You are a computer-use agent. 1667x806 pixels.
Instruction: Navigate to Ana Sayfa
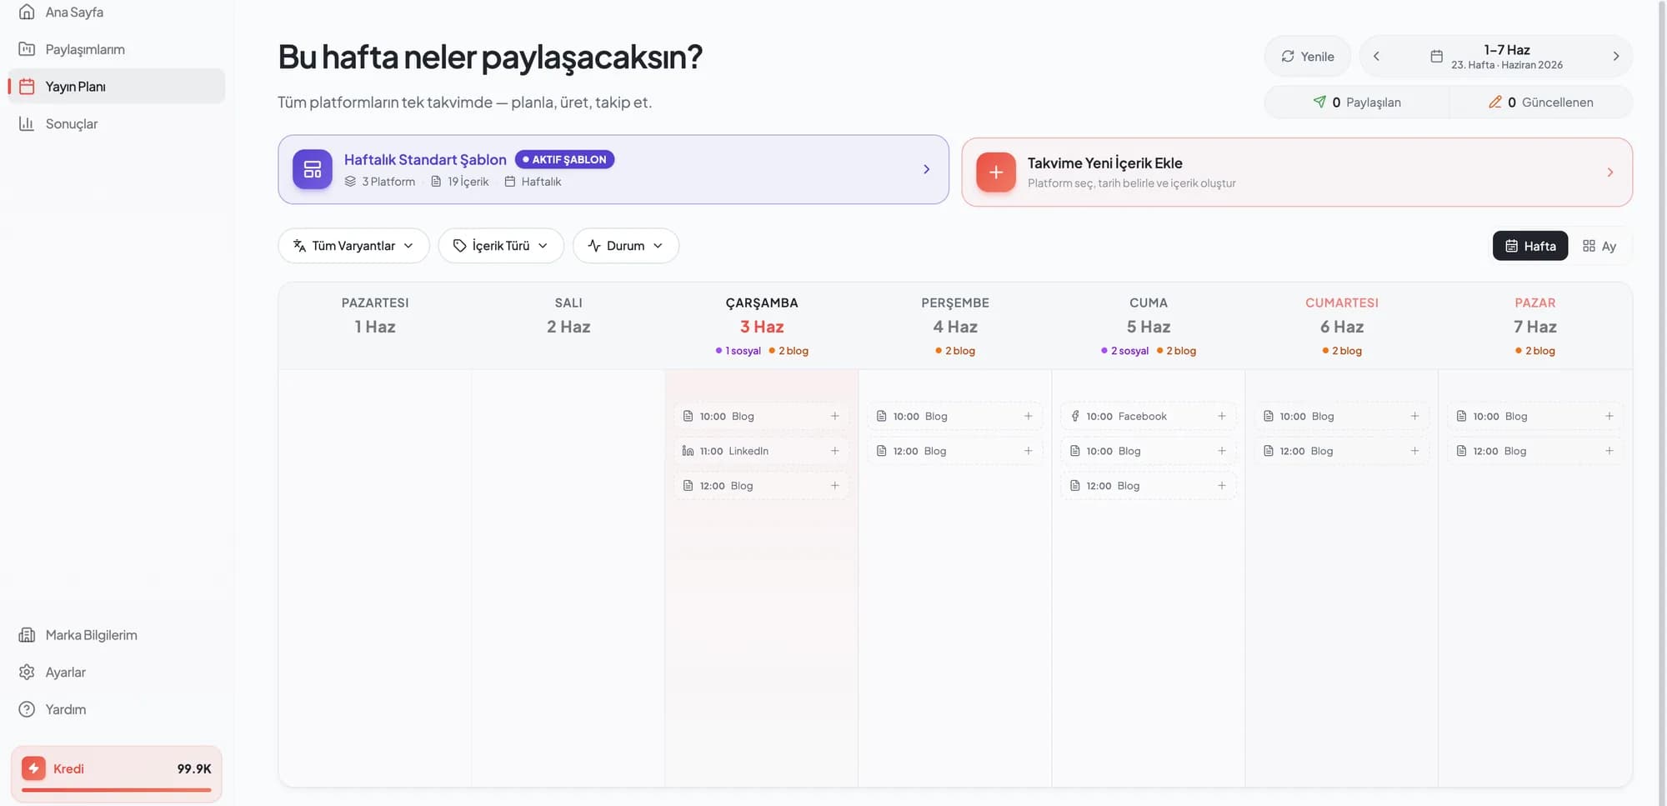[117, 13]
